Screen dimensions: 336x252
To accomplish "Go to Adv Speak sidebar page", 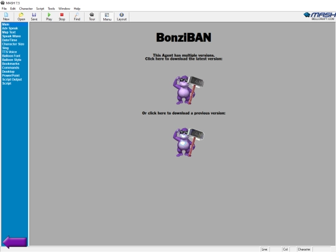I will point(10,28).
